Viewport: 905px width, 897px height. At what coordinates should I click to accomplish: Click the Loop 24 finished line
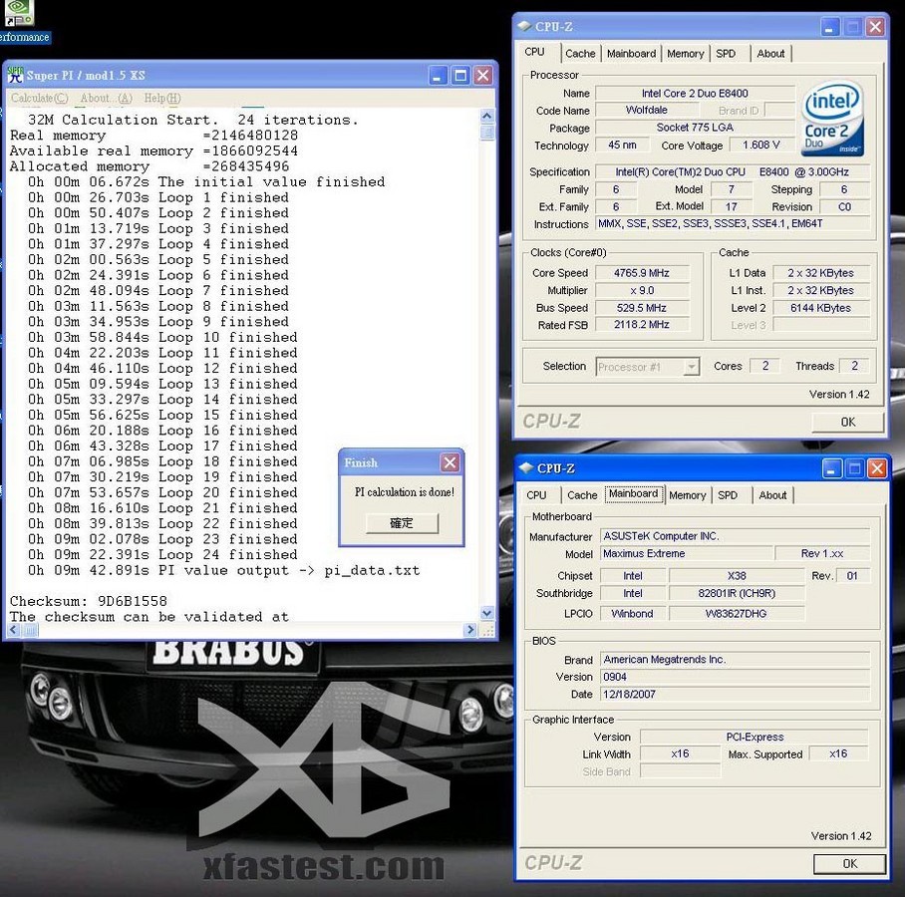(162, 555)
